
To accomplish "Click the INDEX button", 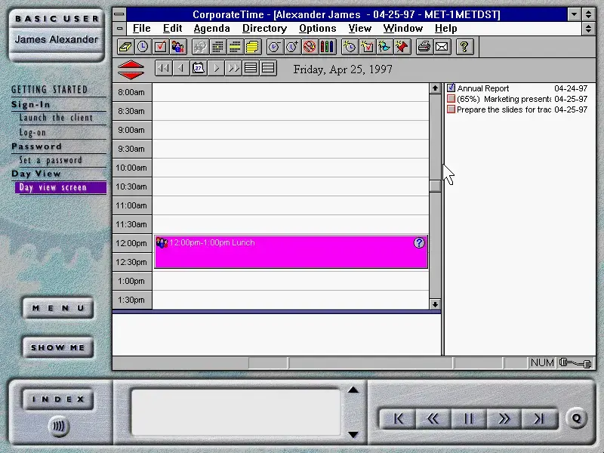I will (58, 399).
